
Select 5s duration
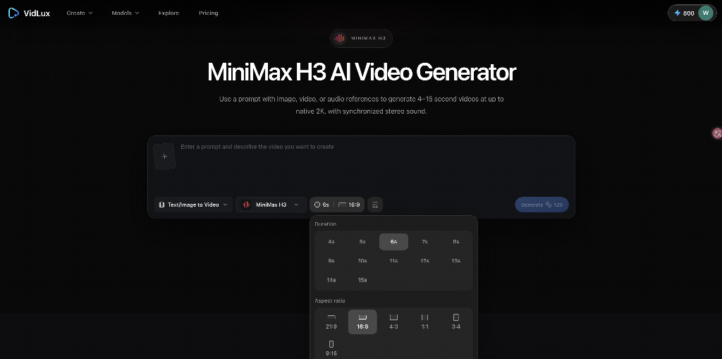pyautogui.click(x=362, y=242)
